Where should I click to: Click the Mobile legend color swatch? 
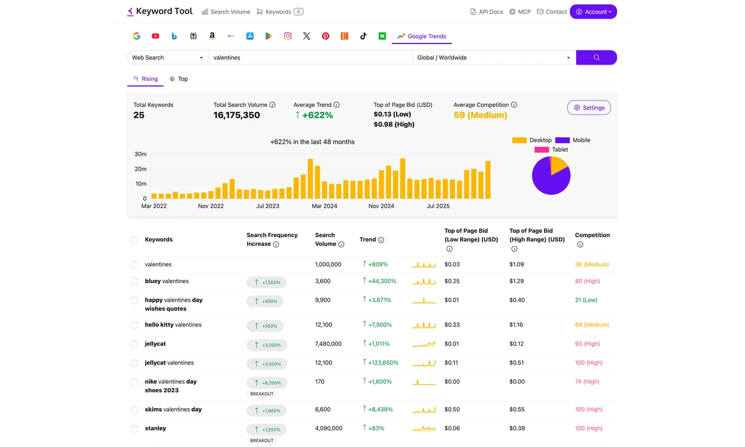pyautogui.click(x=562, y=140)
